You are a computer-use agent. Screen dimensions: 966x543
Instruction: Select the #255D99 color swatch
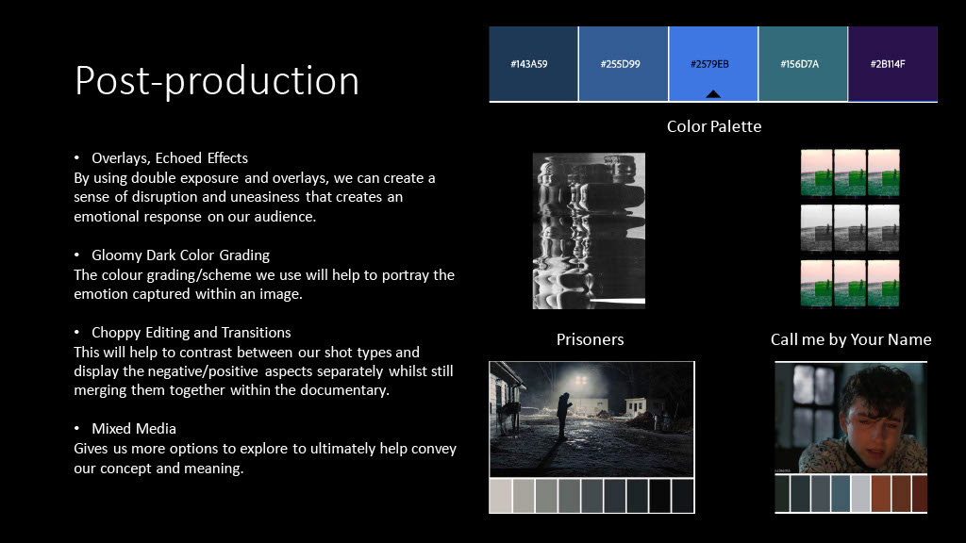pyautogui.click(x=624, y=63)
